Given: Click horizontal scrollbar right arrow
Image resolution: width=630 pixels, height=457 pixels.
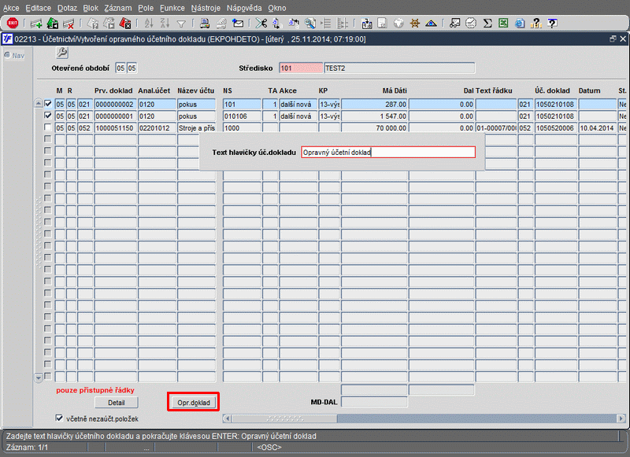Looking at the screenshot, I should (621, 418).
